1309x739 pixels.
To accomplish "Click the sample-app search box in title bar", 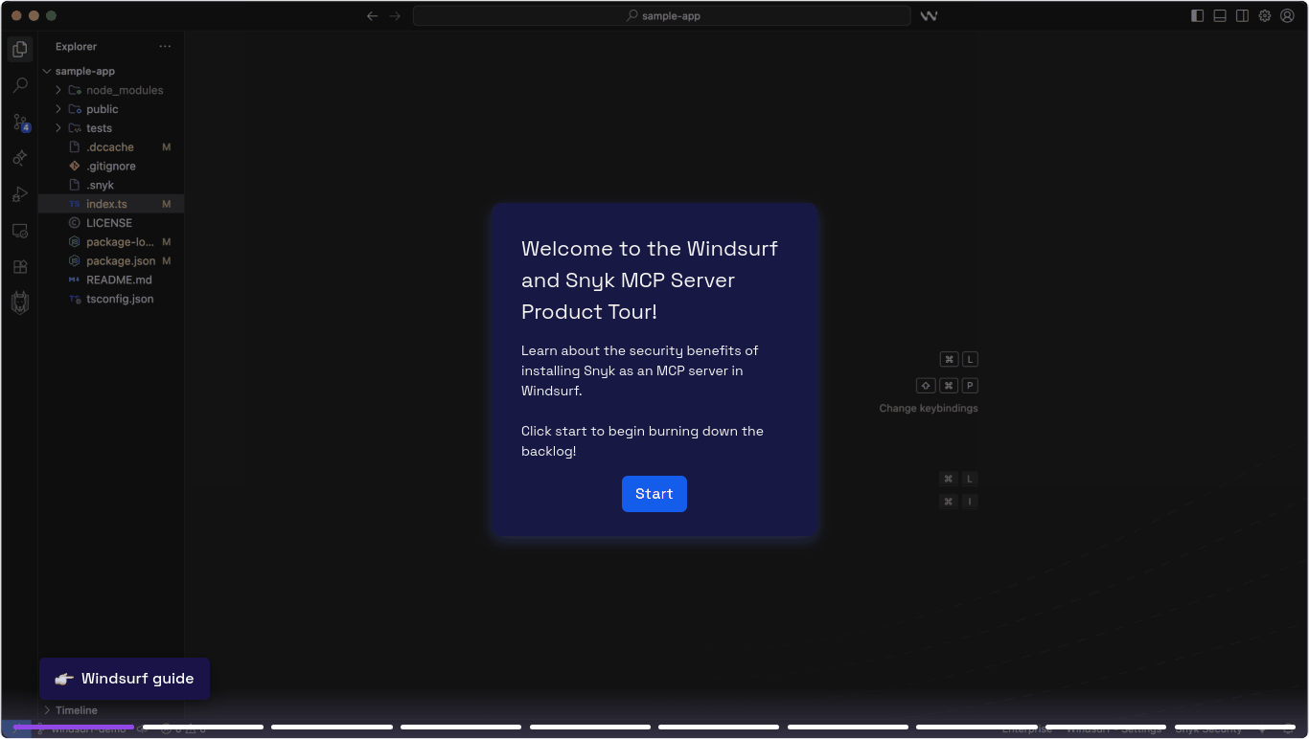I will 662,15.
